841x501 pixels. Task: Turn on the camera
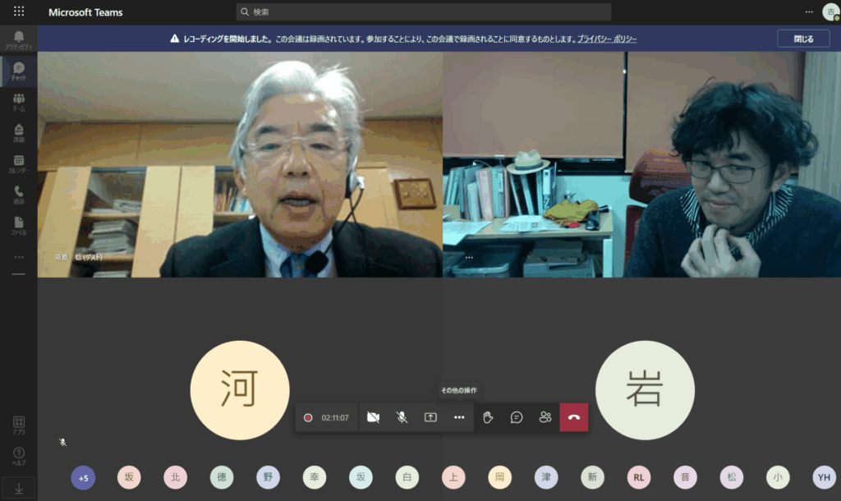373,417
